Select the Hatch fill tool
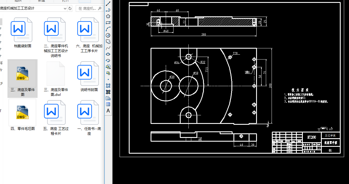The height and width of the screenshot is (184, 349). [x=108, y=86]
